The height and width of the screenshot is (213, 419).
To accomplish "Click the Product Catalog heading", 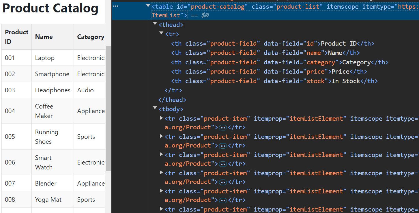I will coord(50,8).
